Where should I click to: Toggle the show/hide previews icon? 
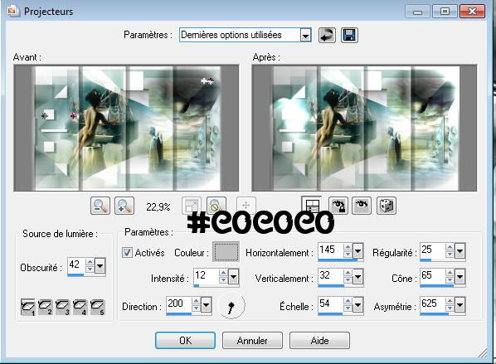(311, 206)
